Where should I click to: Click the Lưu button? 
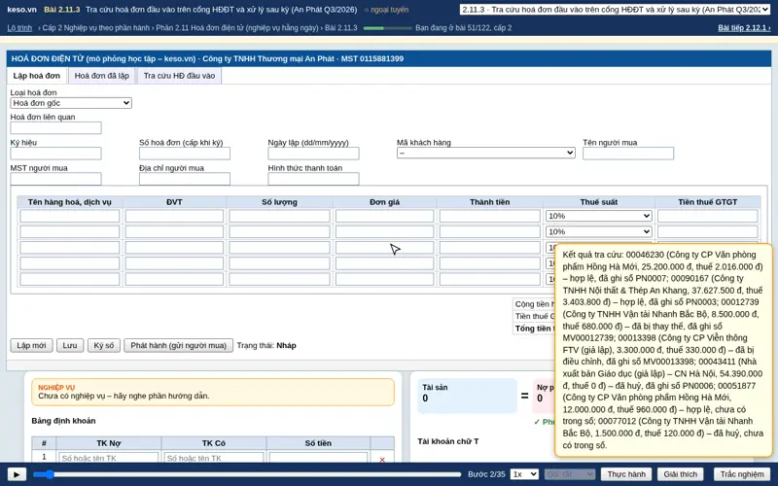pyautogui.click(x=70, y=346)
